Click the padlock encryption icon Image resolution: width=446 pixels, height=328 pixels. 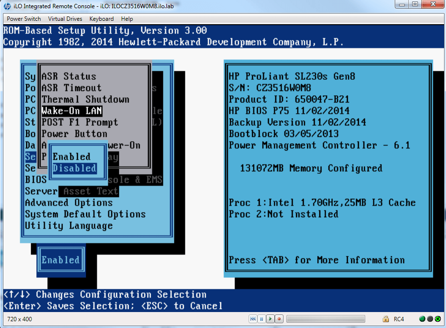pos(386,319)
